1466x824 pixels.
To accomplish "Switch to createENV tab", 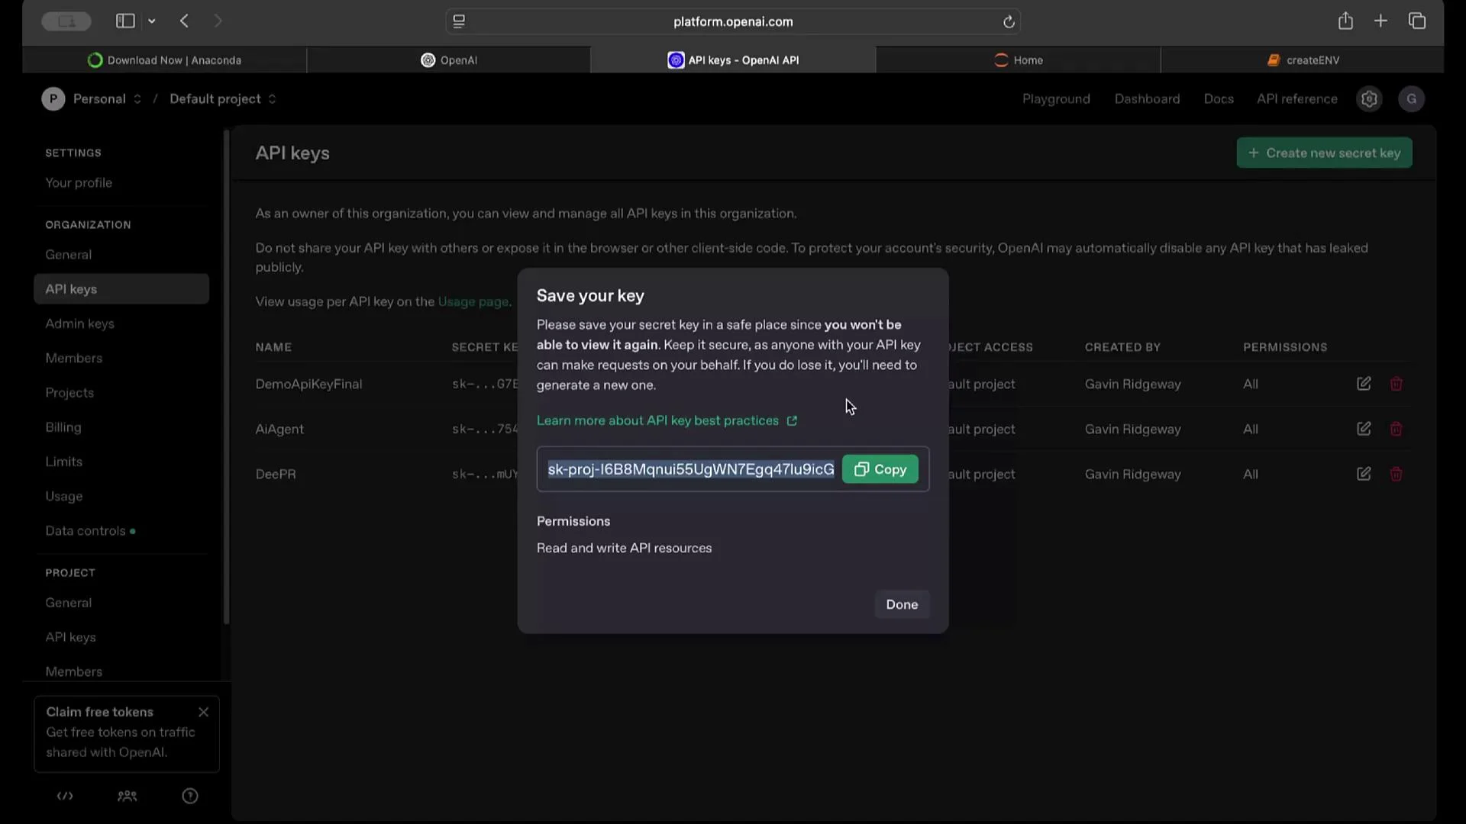I will pos(1303,60).
